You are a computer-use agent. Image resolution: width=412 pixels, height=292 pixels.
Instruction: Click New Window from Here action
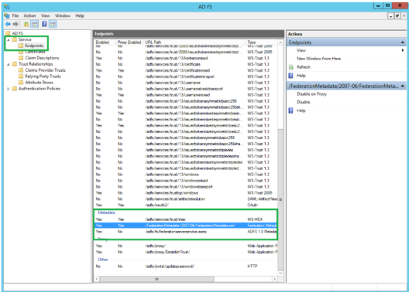point(319,59)
